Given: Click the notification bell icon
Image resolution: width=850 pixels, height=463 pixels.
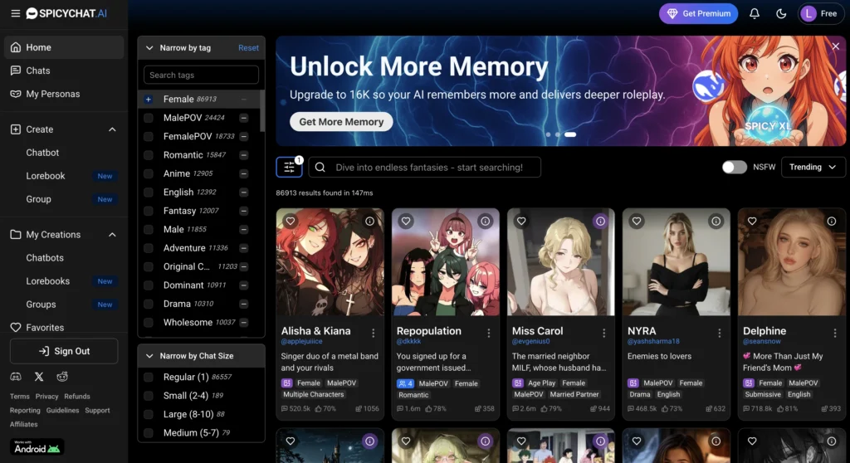Looking at the screenshot, I should coord(755,13).
